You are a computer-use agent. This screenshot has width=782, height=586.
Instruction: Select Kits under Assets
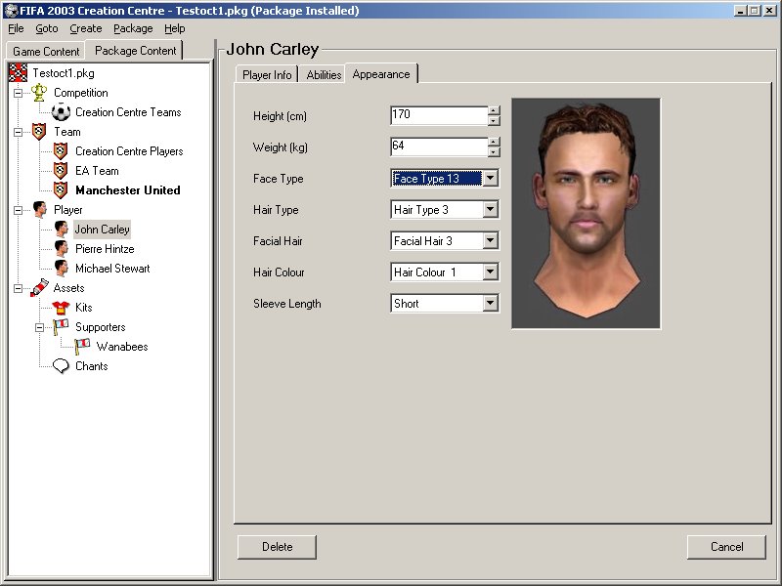point(84,308)
